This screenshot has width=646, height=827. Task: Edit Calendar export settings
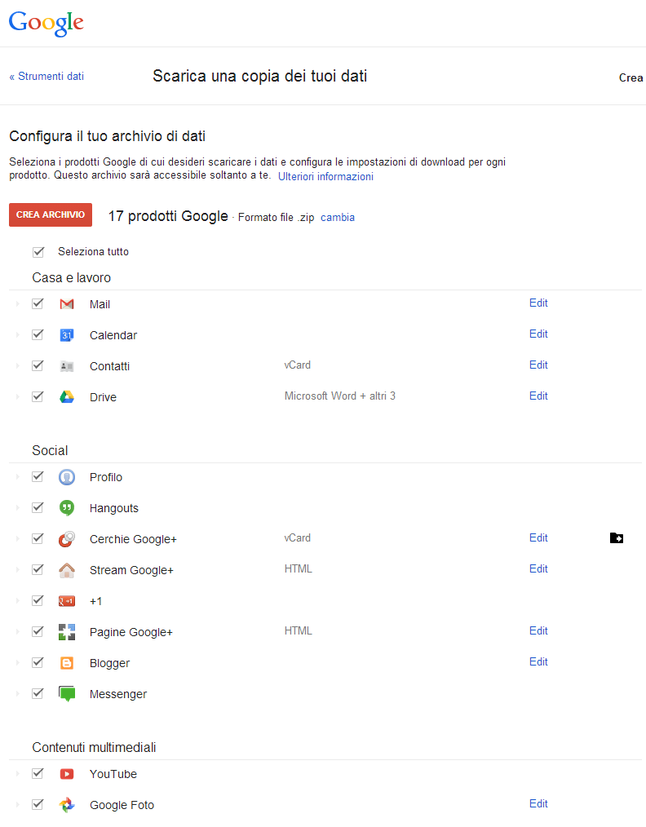pyautogui.click(x=538, y=334)
